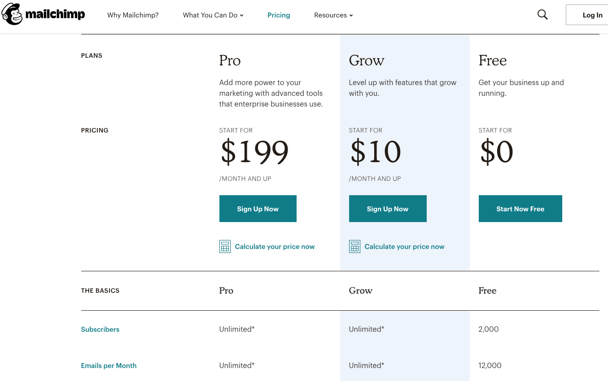Select the Pricing nav item
The height and width of the screenshot is (381, 608).
tap(279, 15)
